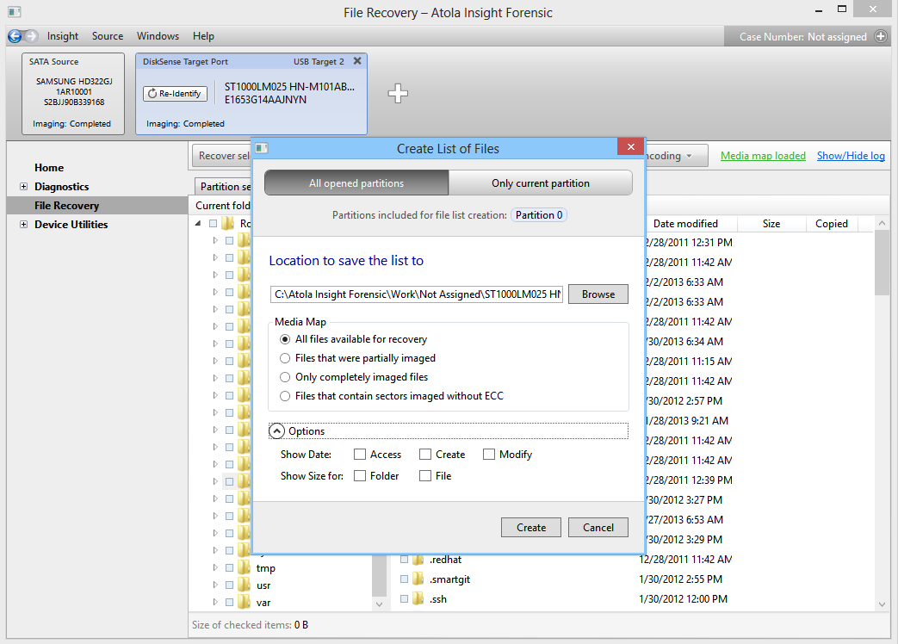Click the .smartgit folder icon
Image resolution: width=898 pixels, height=644 pixels.
(x=418, y=579)
